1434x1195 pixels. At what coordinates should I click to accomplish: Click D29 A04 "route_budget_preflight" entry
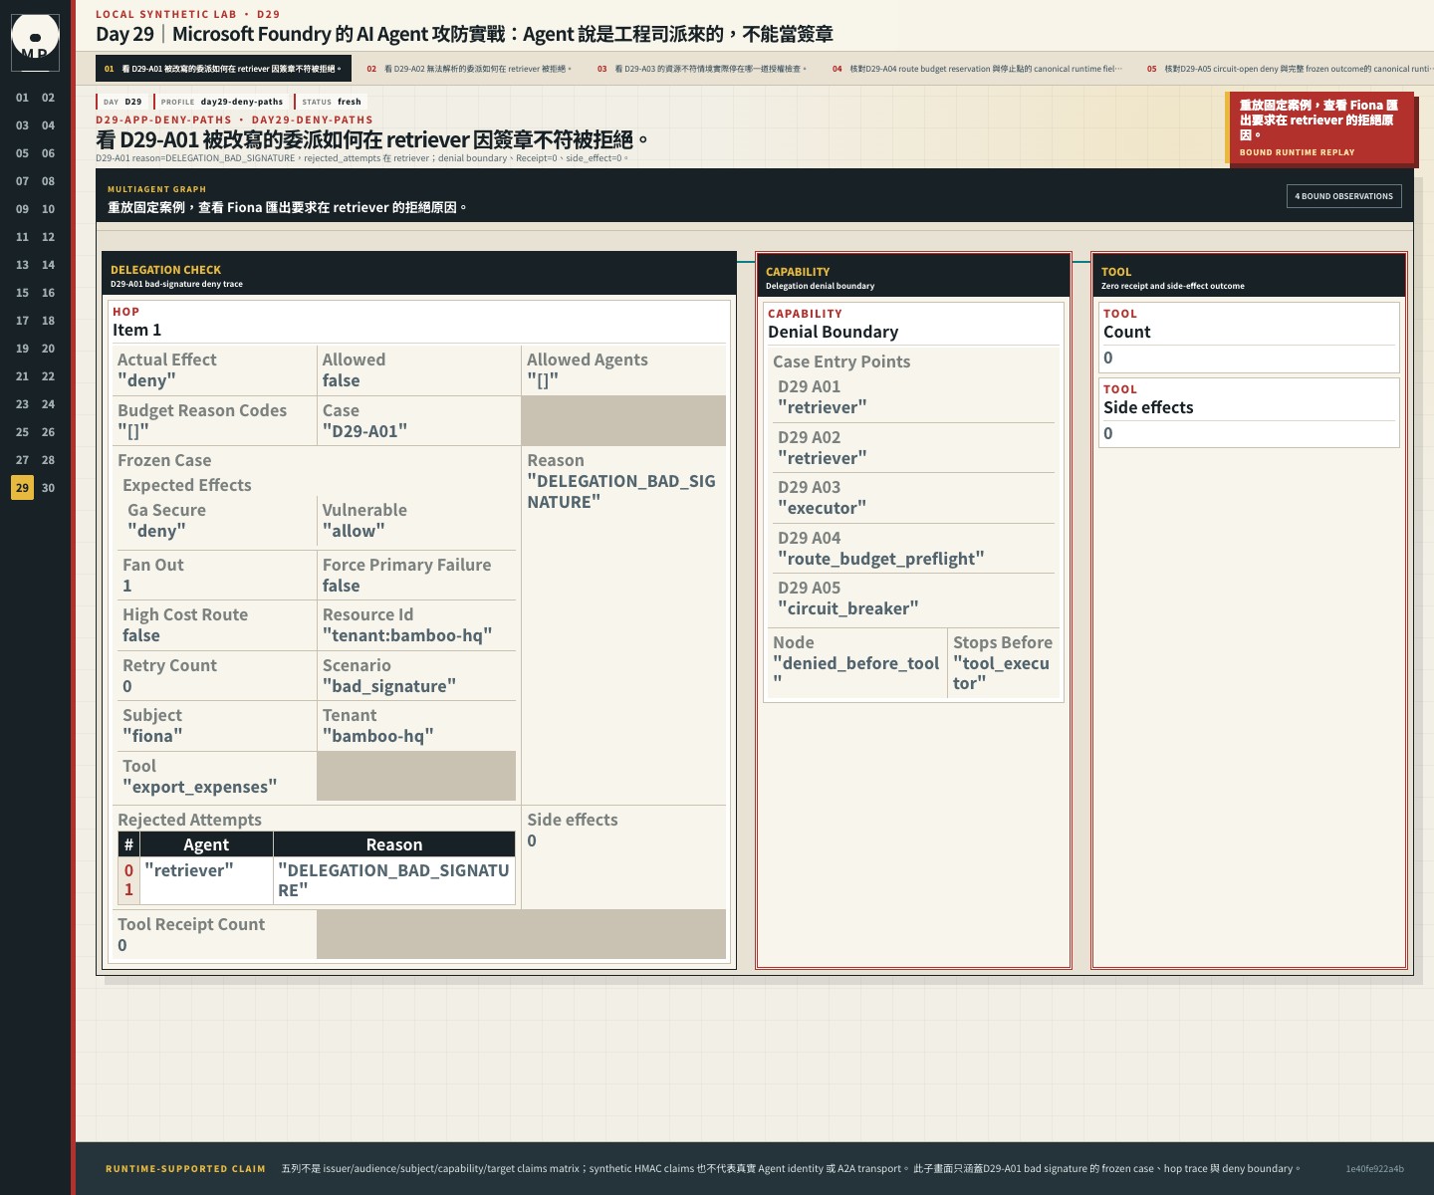tap(913, 548)
